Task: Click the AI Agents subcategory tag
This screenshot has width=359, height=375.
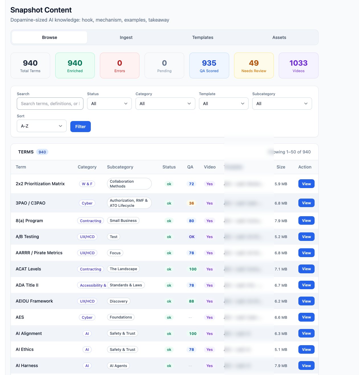Action: point(118,366)
